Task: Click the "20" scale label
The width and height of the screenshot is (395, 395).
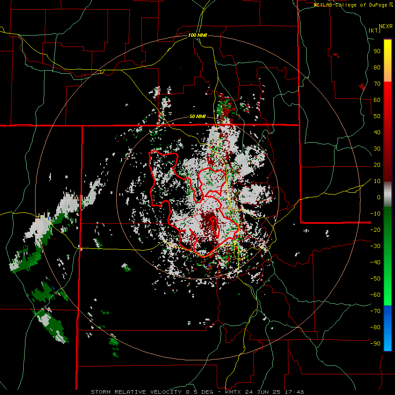Action: point(377,165)
